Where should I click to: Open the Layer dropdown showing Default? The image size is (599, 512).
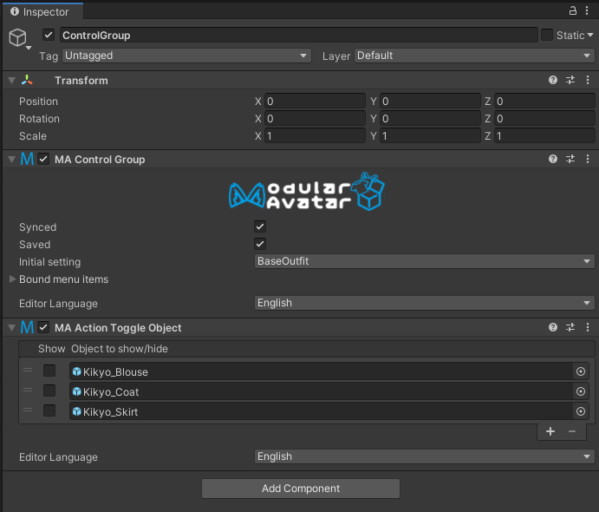tap(474, 56)
